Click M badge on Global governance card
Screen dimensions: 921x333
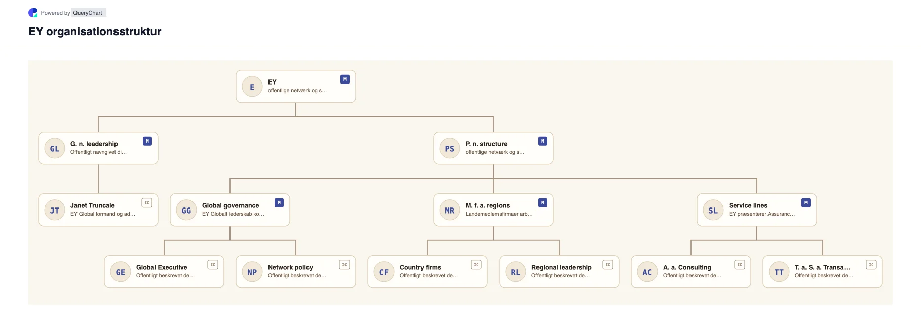pyautogui.click(x=279, y=203)
